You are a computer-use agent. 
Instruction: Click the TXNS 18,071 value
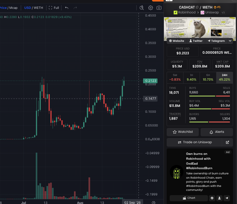[x=174, y=93]
